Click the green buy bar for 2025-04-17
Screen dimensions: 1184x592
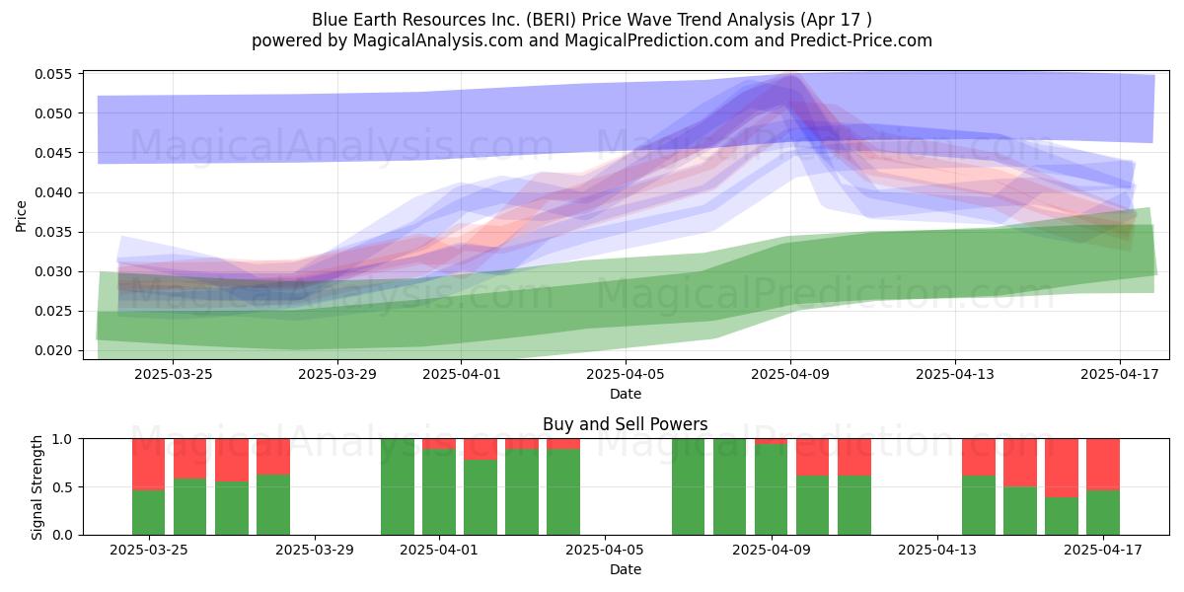click(x=1103, y=512)
